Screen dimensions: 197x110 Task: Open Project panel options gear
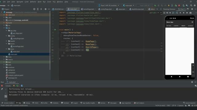pos(46,9)
